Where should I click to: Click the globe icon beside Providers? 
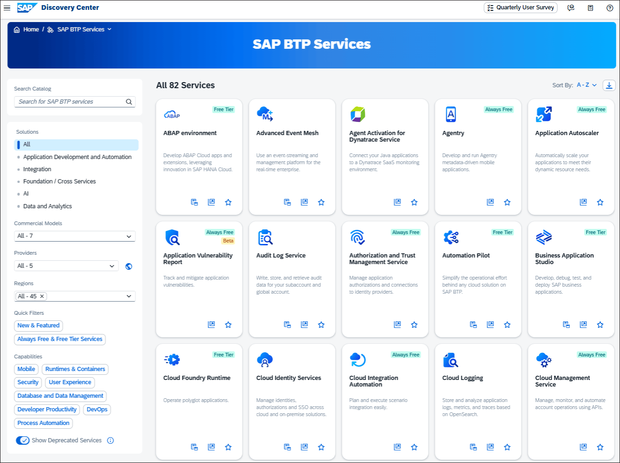(129, 266)
